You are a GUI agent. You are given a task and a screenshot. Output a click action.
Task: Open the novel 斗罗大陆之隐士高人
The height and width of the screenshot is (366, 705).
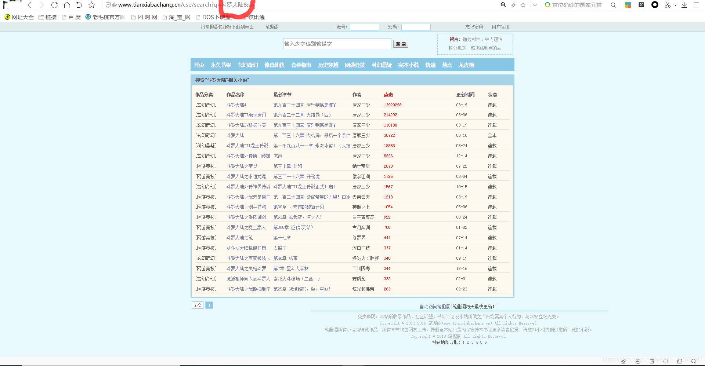[246, 227]
